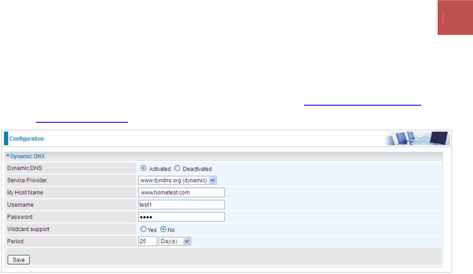Click the Password label
The image size is (473, 274).
pyautogui.click(x=20, y=217)
